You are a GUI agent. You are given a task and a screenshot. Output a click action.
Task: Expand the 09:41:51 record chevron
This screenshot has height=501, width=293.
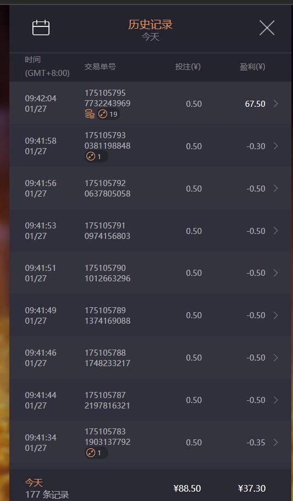pyautogui.click(x=276, y=273)
